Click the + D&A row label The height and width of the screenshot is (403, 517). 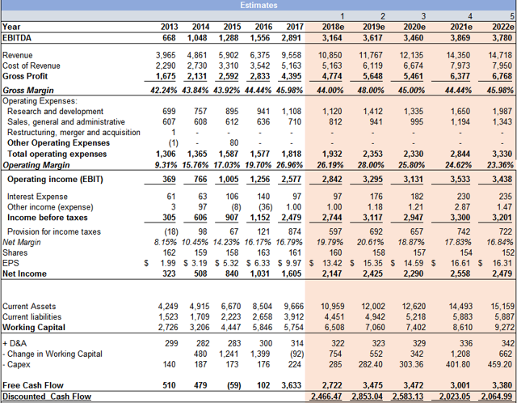coord(15,343)
